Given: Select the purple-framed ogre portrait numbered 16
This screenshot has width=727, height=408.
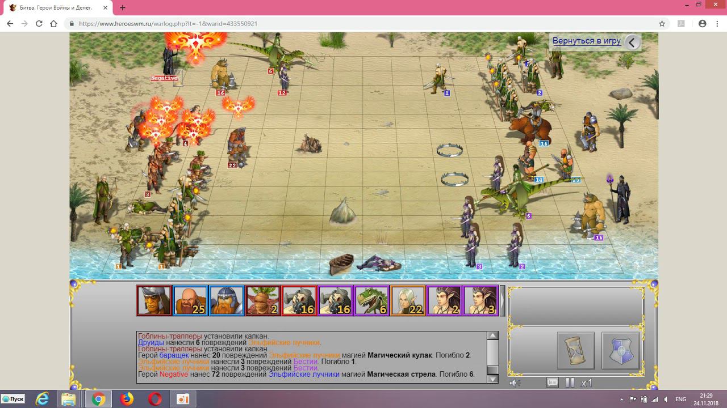Looking at the screenshot, I should (336, 300).
